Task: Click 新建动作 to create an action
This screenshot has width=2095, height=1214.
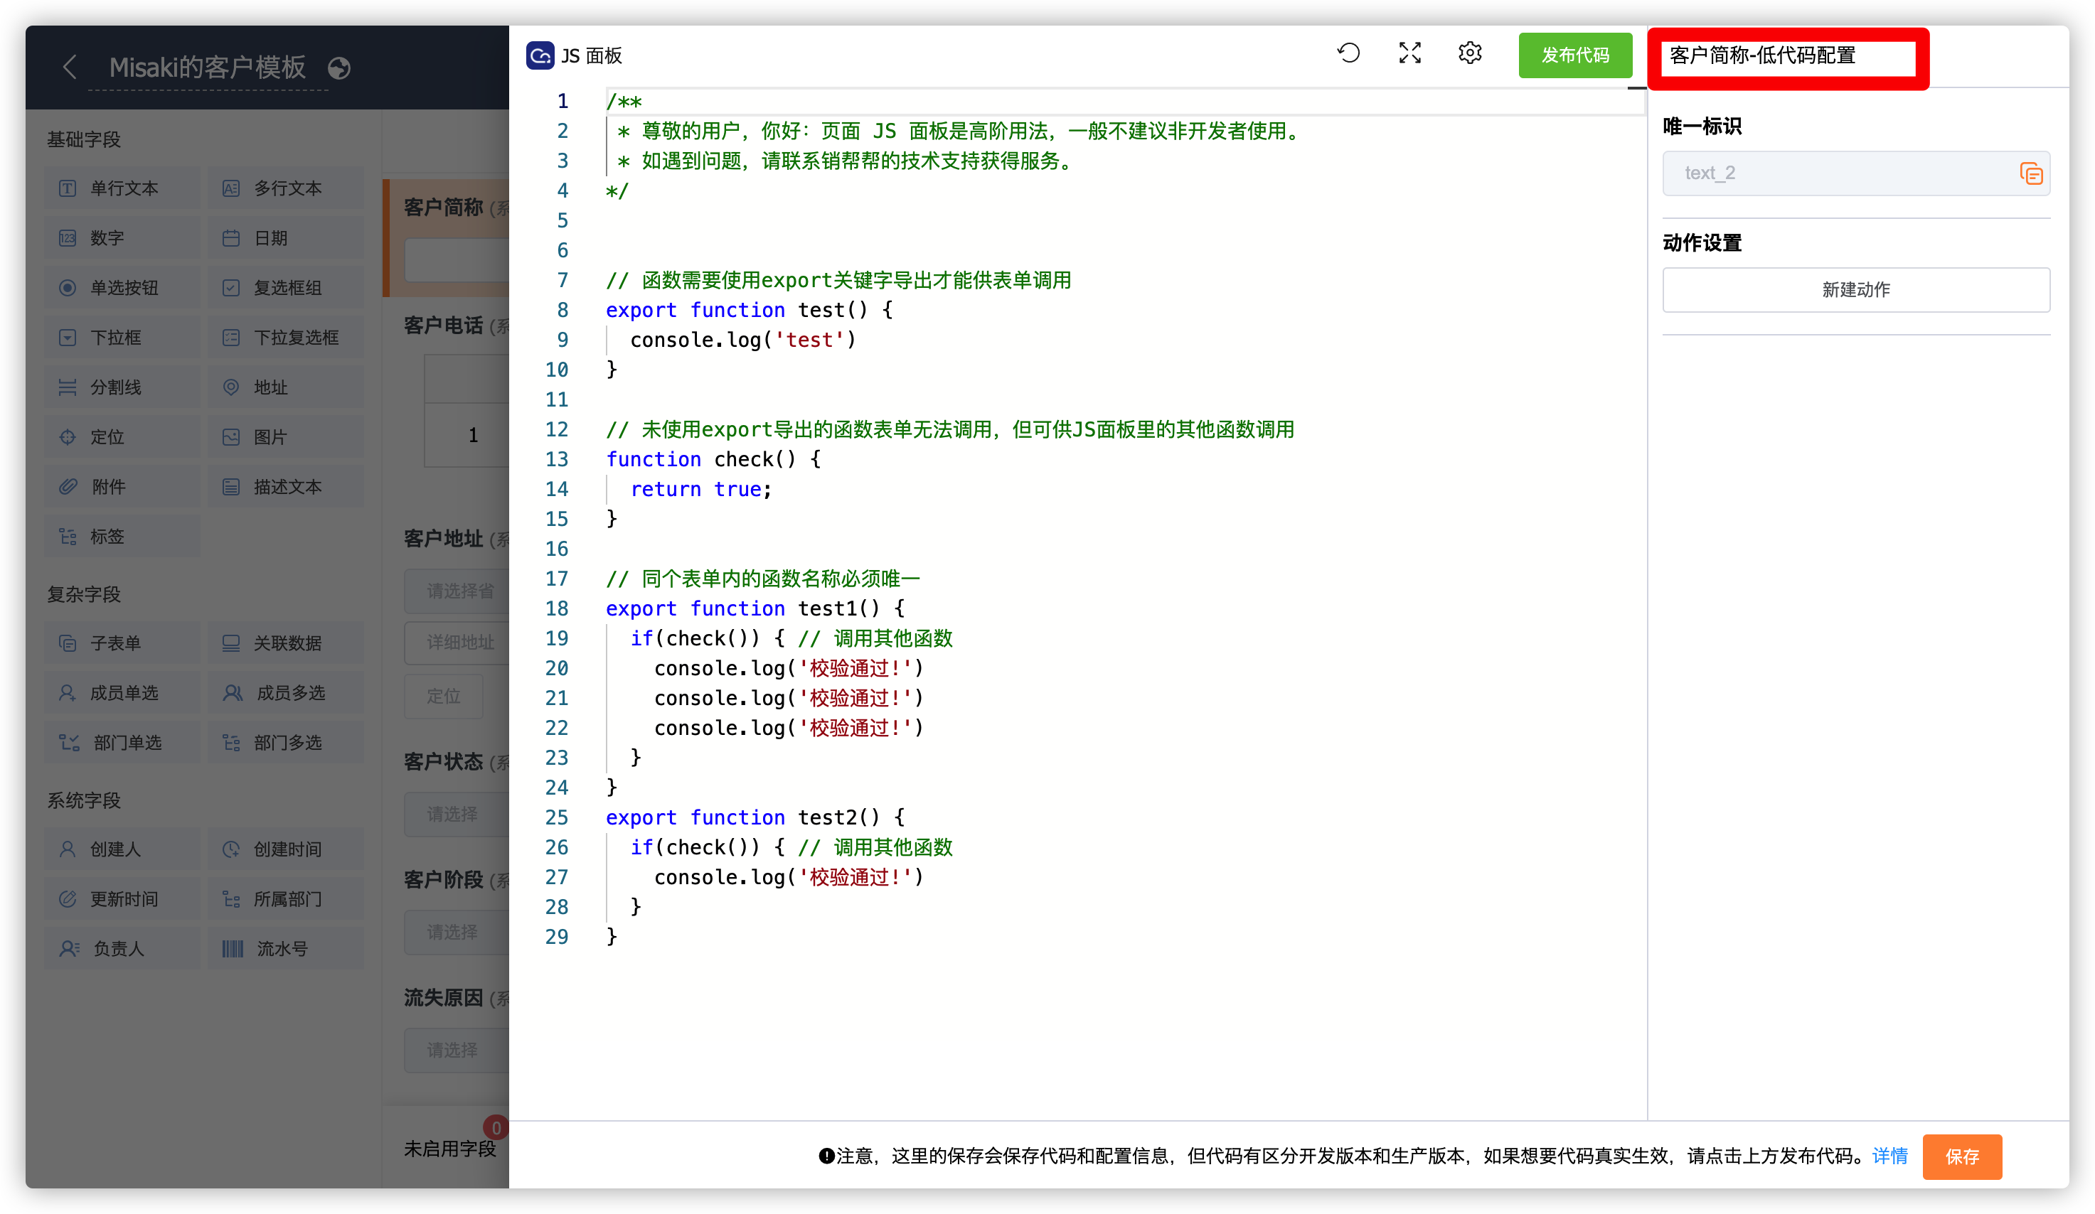Action: pos(1856,289)
